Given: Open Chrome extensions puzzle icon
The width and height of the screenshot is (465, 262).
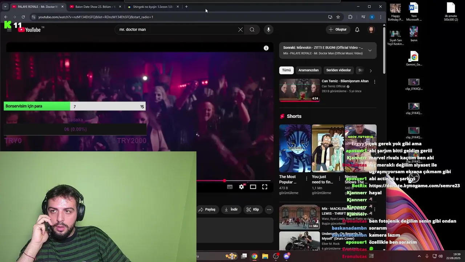Looking at the screenshot, I should (x=350, y=17).
